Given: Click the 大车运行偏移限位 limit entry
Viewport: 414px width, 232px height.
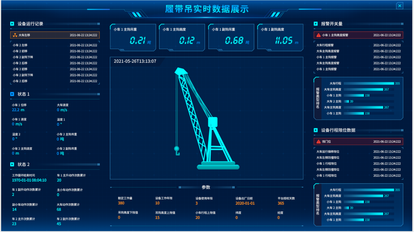Looking at the screenshot, I should [328, 152].
